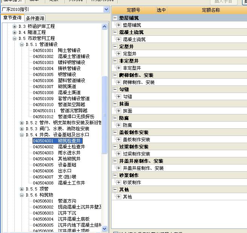Select 040501006 塑料管道铺设
This screenshot has height=233, width=247.
(x=59, y=81)
